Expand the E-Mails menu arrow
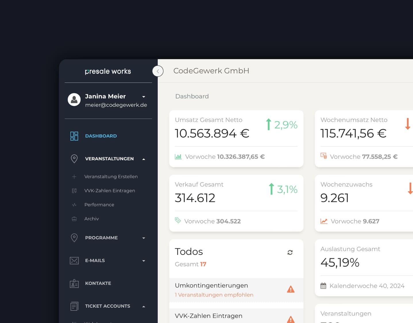The image size is (413, 323). pos(144,261)
